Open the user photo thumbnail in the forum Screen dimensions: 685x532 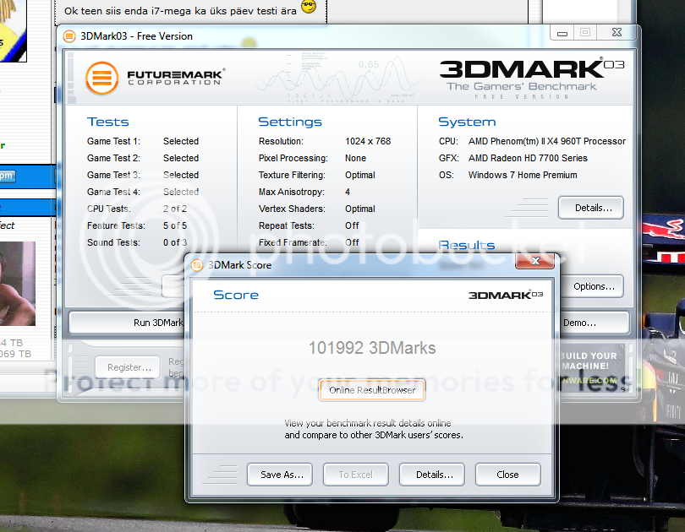[17, 284]
